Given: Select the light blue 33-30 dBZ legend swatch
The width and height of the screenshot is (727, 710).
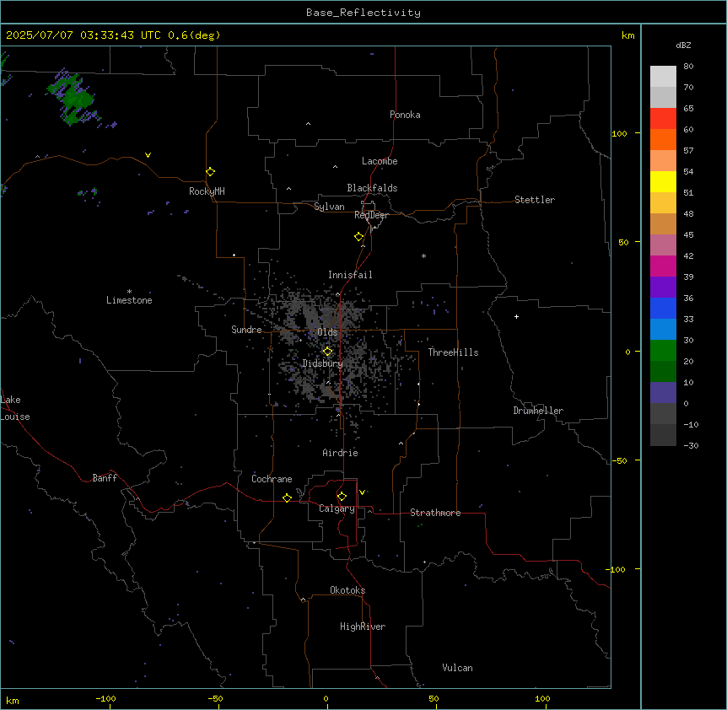Looking at the screenshot, I should point(663,329).
